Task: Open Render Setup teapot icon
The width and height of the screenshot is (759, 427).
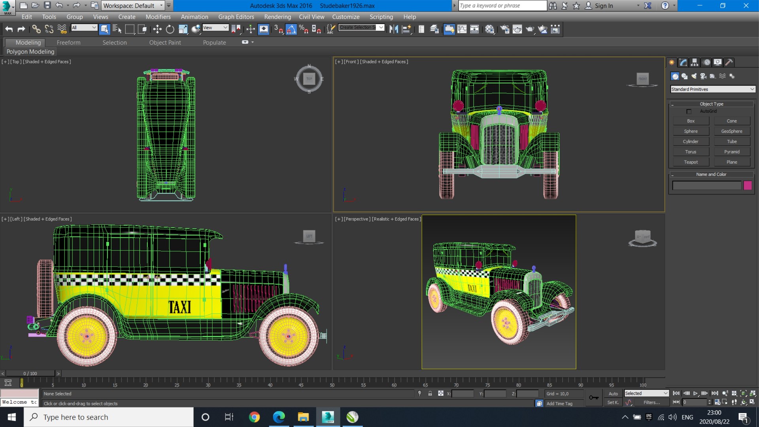Action: 504,29
